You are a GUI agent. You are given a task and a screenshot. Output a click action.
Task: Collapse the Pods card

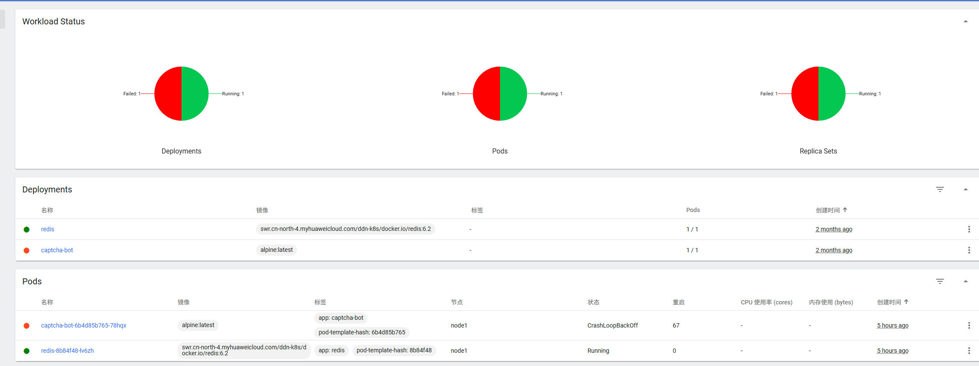(965, 281)
